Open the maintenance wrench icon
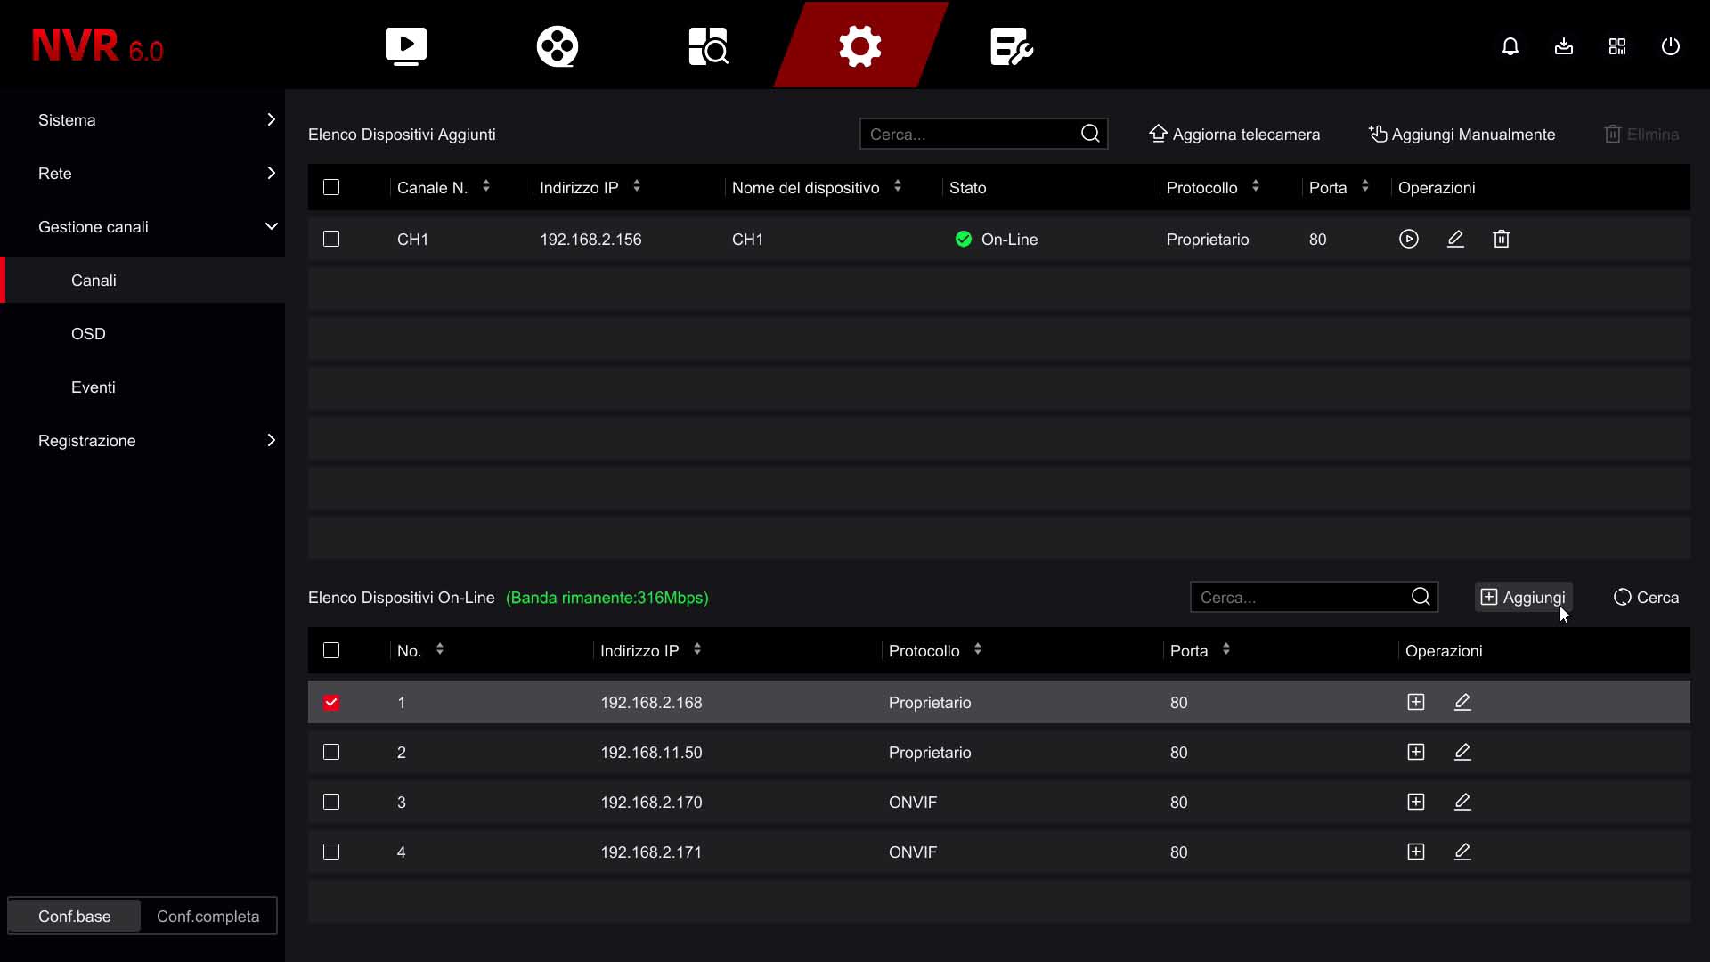The width and height of the screenshot is (1710, 962). [x=1011, y=46]
